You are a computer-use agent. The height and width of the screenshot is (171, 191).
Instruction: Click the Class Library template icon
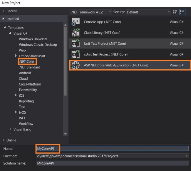coord(76,33)
